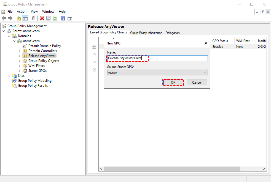271x182 pixels.
Task: Switch to the Group Policy Inheritance tab
Action: coord(146,33)
